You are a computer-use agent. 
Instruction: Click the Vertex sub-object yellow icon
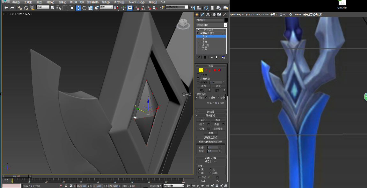click(201, 70)
